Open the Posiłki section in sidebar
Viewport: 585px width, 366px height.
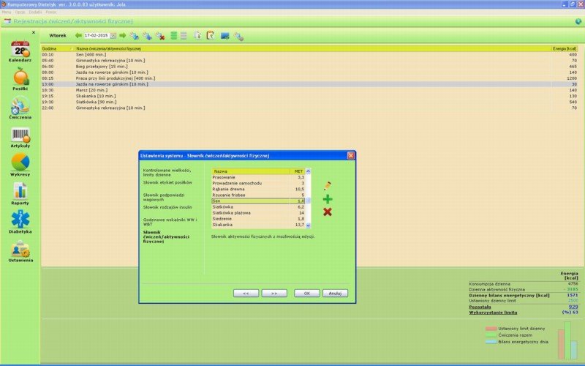tap(20, 78)
